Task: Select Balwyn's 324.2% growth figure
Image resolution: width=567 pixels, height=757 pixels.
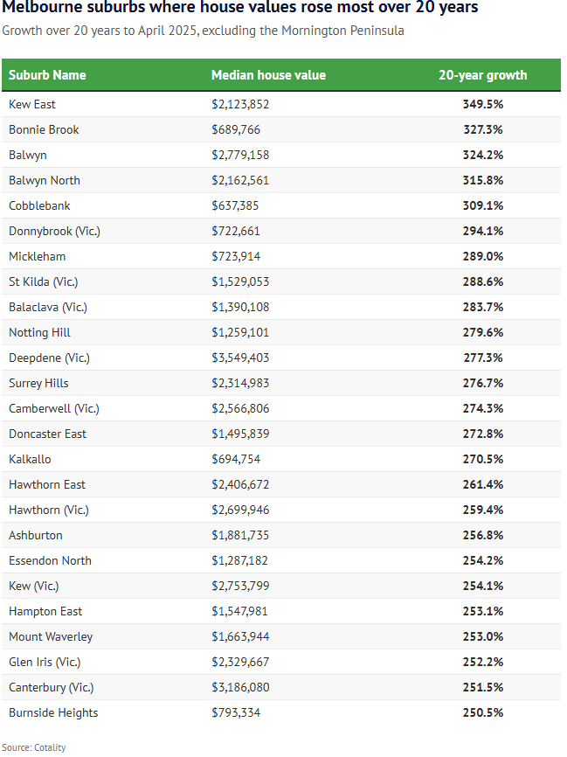Action: [483, 155]
